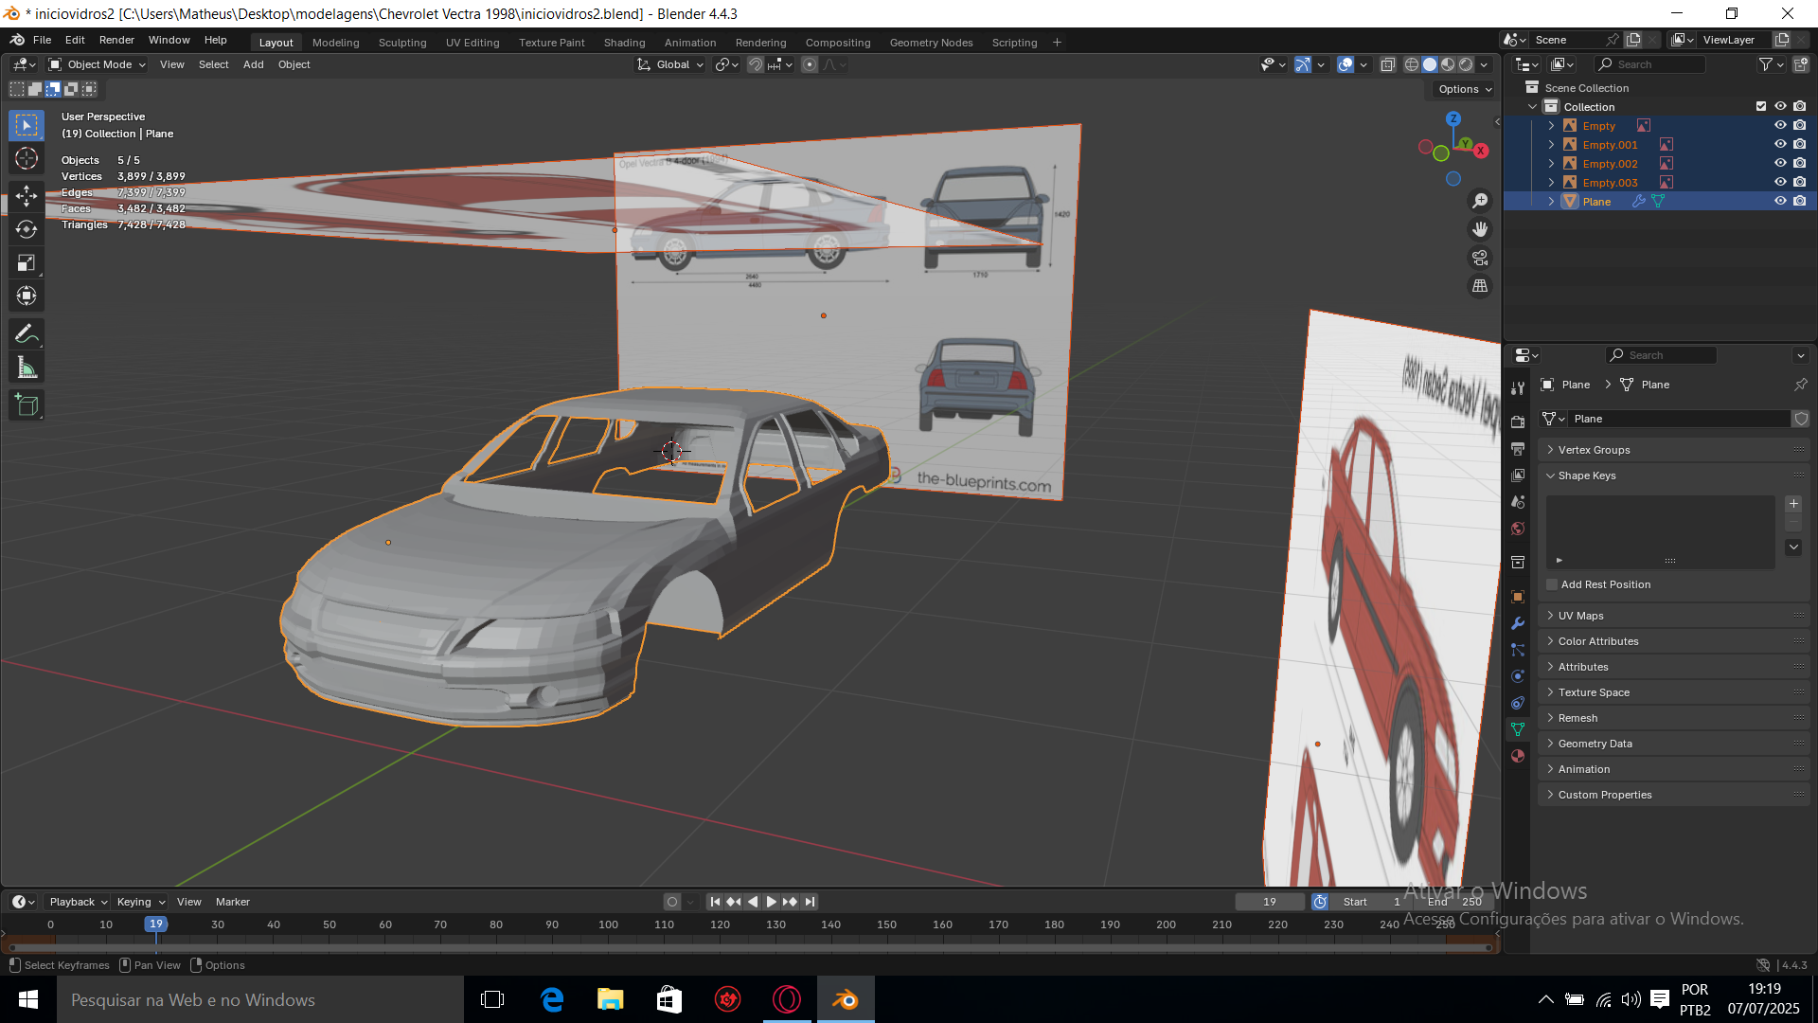This screenshot has height=1023, width=1818.
Task: Select the Move tool in toolbar
Action: [27, 196]
